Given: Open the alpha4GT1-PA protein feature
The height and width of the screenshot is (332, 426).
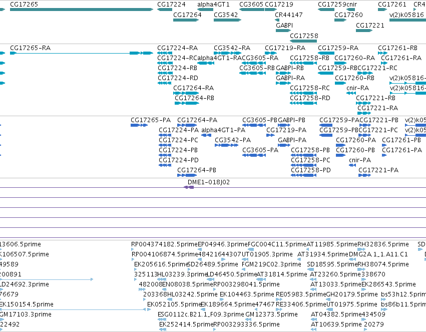Looking at the screenshot, I should click(x=206, y=135).
